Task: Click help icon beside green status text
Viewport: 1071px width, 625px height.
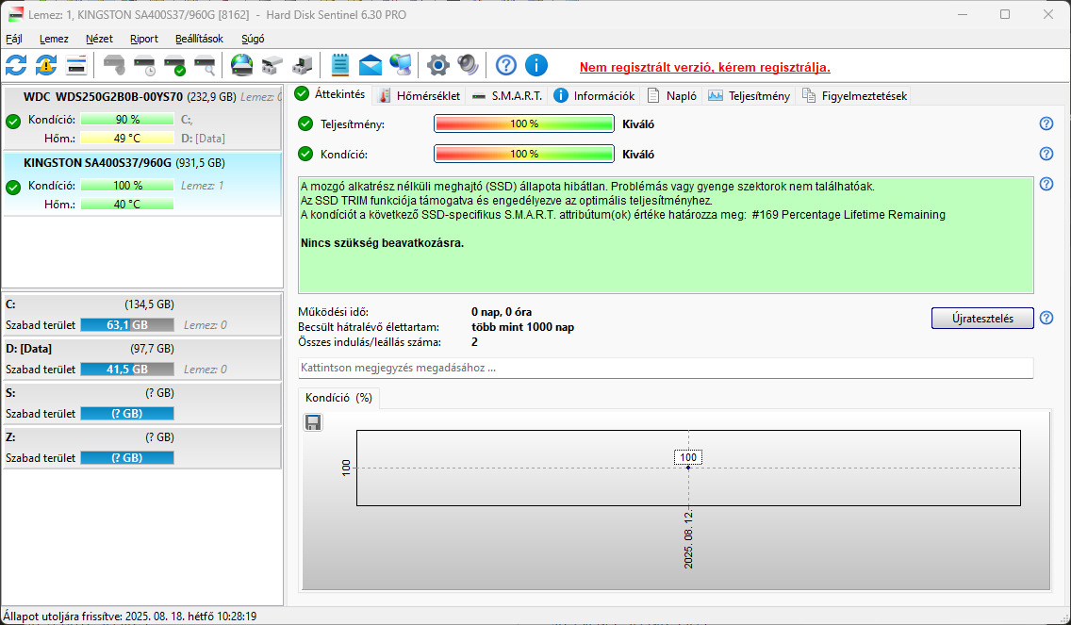Action: point(1046,184)
